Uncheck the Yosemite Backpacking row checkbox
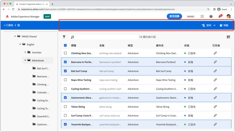 click(x=65, y=124)
